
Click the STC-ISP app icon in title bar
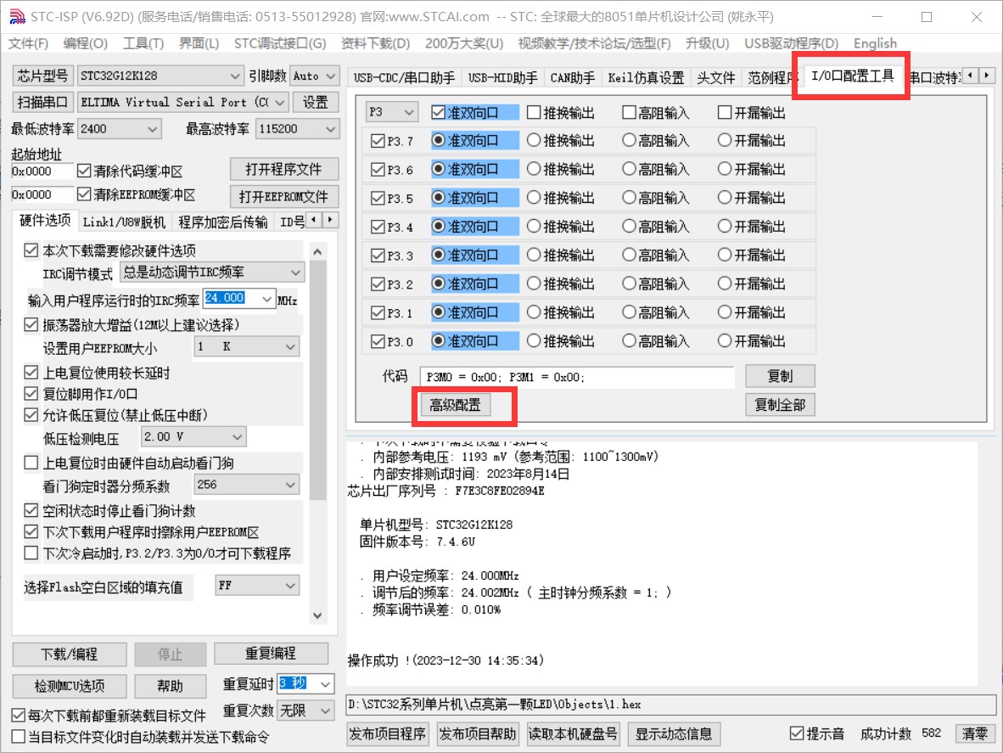click(17, 17)
